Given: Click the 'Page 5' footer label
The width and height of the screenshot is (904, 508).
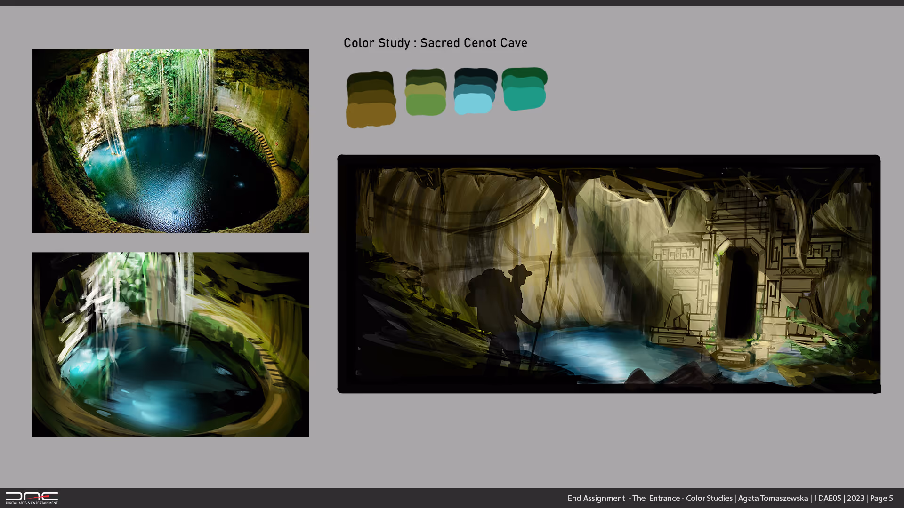Looking at the screenshot, I should click(x=881, y=498).
